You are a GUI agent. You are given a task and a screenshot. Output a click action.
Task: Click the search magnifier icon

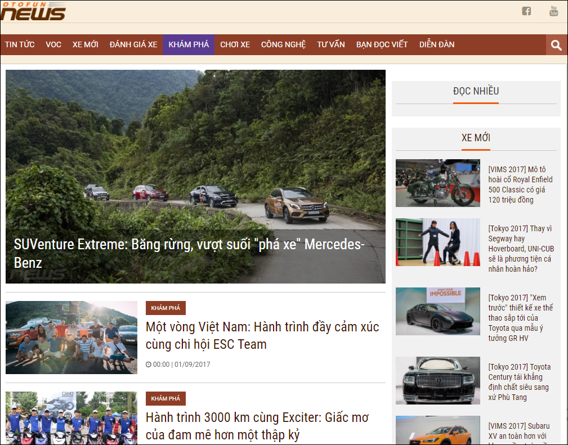(x=556, y=45)
